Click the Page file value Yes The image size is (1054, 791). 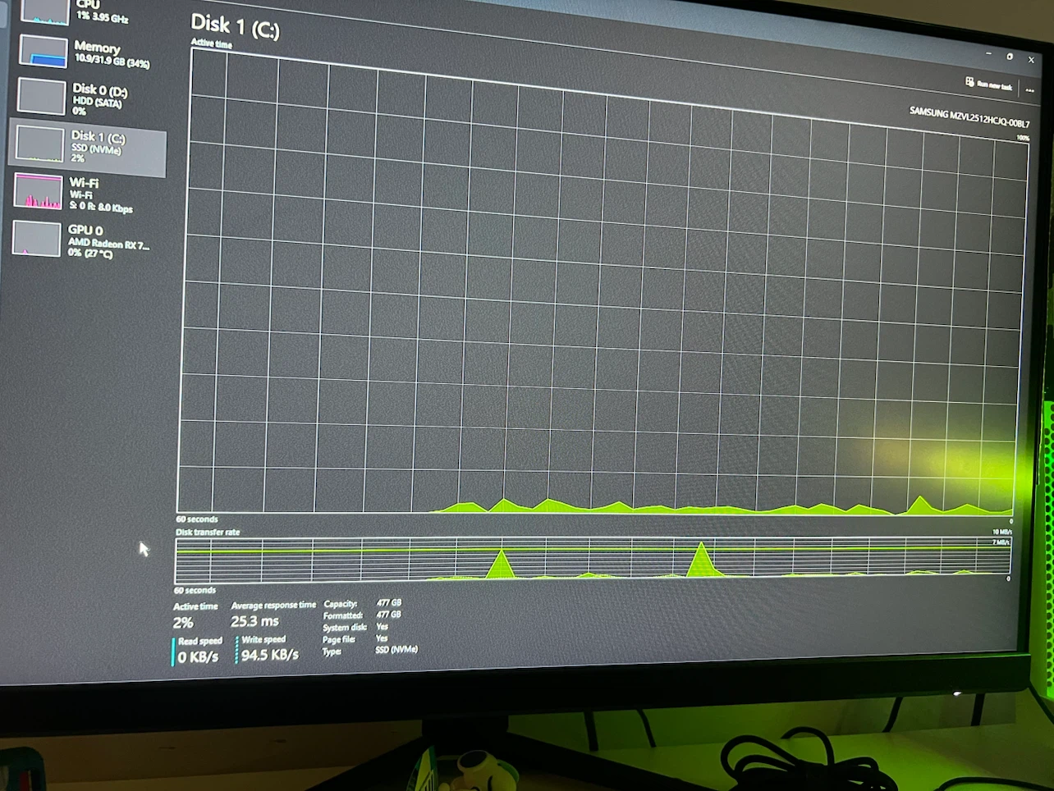pos(382,638)
